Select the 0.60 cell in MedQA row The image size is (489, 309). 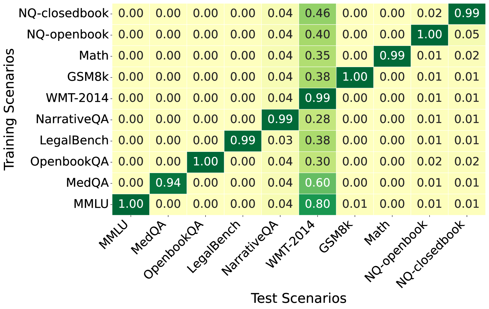click(x=318, y=183)
